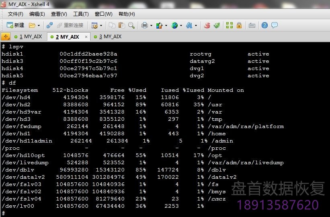Click the open folder icon

(x=32, y=25)
